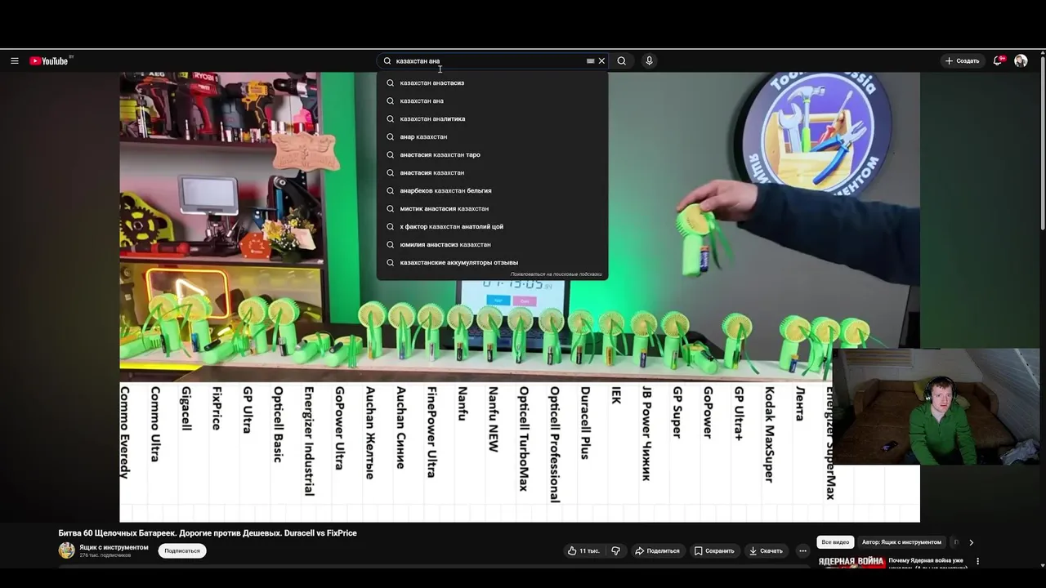Like the video with thumbs-up 11 тыс.
The height and width of the screenshot is (588, 1046).
583,551
